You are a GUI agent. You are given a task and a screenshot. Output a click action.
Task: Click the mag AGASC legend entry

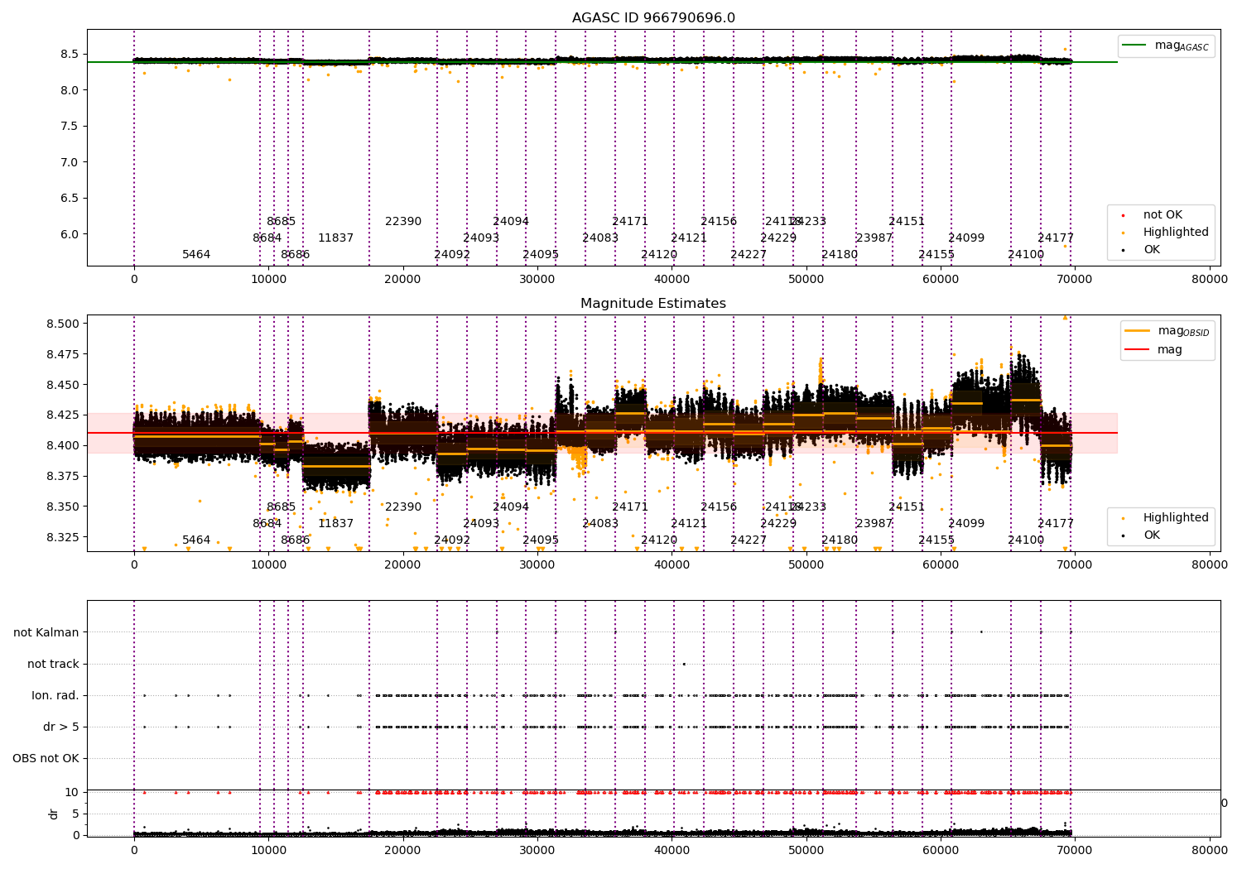(x=1167, y=46)
